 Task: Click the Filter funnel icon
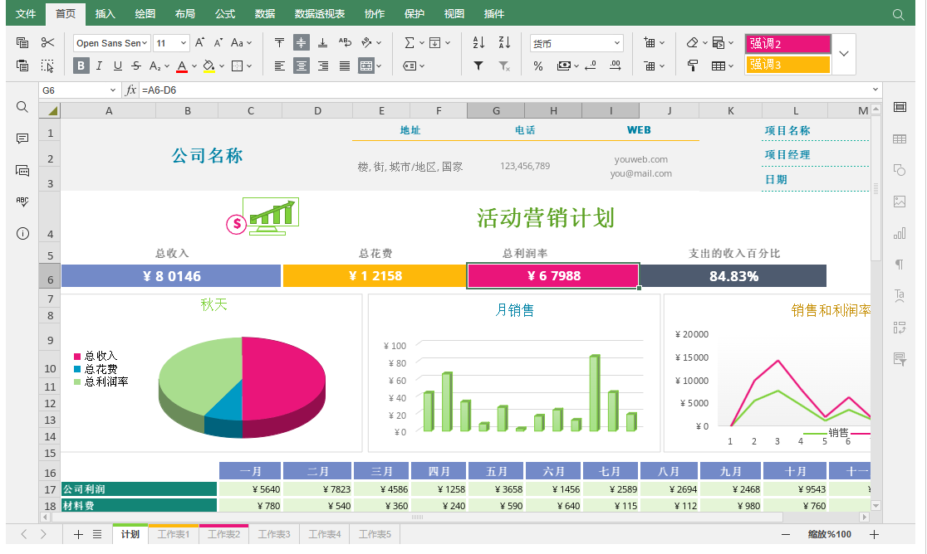coord(478,66)
